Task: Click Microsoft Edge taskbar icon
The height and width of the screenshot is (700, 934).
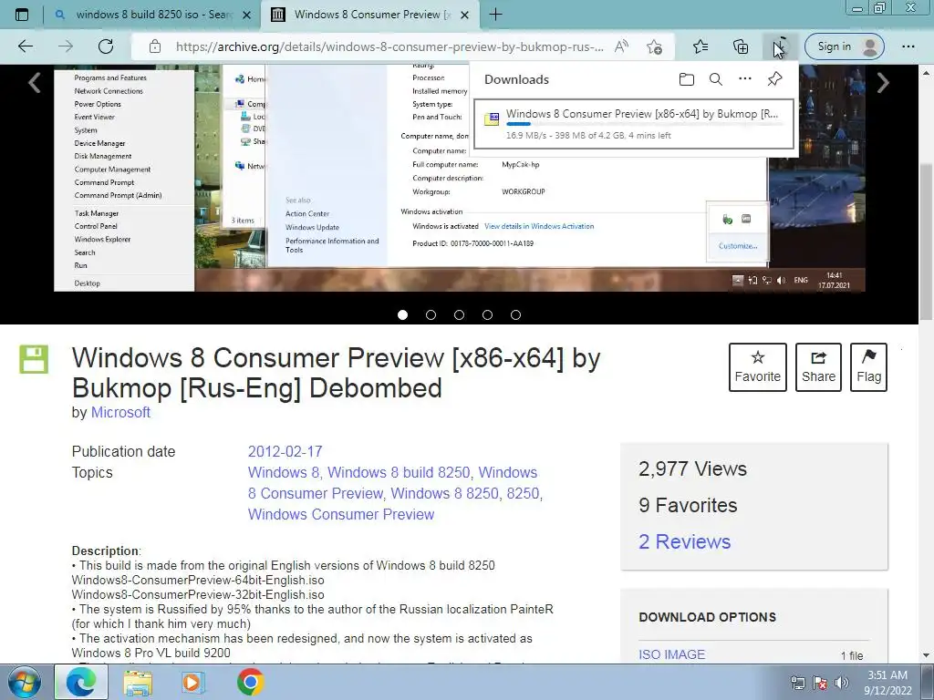Action: [x=81, y=682]
